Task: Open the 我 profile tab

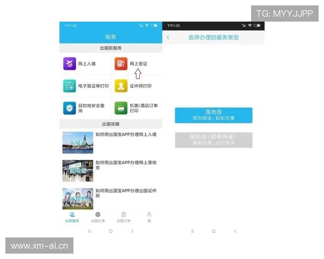Action: [x=149, y=217]
